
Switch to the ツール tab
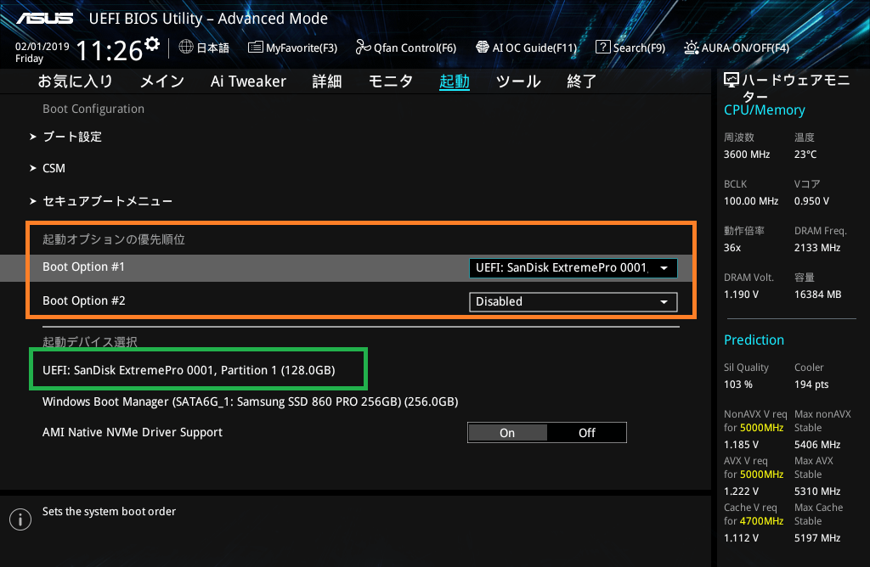tap(518, 81)
